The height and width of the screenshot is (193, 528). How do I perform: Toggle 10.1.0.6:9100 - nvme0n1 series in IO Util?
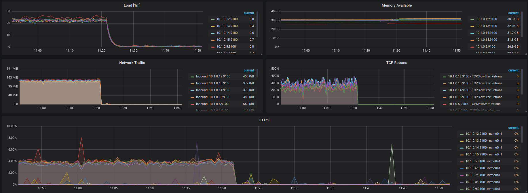coord(483,168)
